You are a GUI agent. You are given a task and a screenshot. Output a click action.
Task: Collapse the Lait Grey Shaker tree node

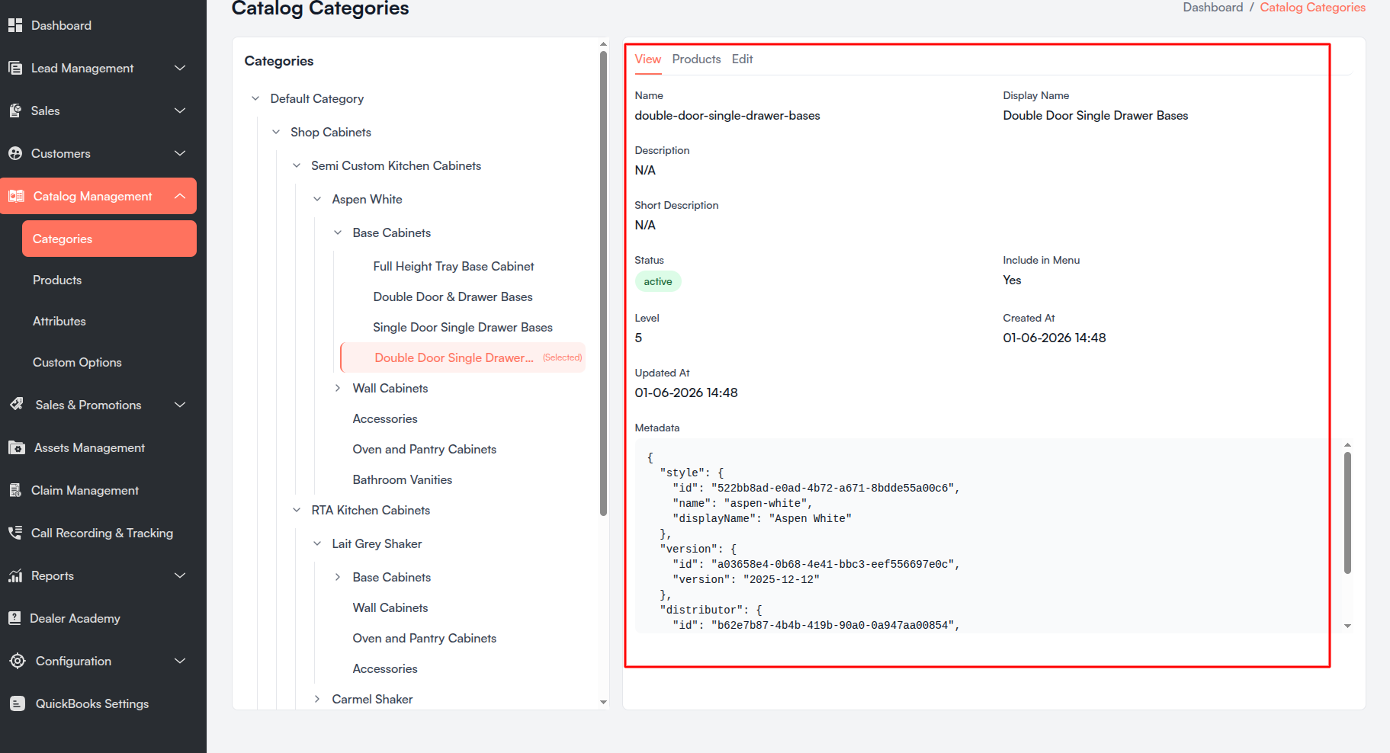pyautogui.click(x=317, y=543)
